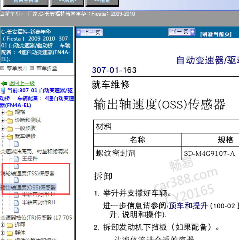Click the 当前车型 vehicle model text
This screenshot has height=240, width=239.
[x=68, y=14]
